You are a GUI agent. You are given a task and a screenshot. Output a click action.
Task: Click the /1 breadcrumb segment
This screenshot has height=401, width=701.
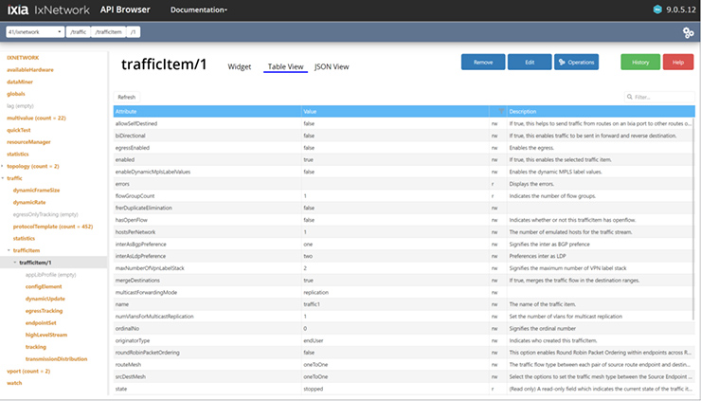click(134, 32)
